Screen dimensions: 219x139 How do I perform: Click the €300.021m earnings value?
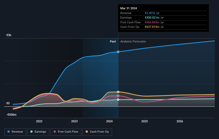[152, 18]
